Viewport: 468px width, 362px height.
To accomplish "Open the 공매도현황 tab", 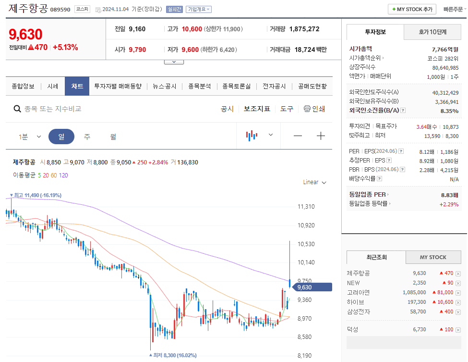I will 312,87.
